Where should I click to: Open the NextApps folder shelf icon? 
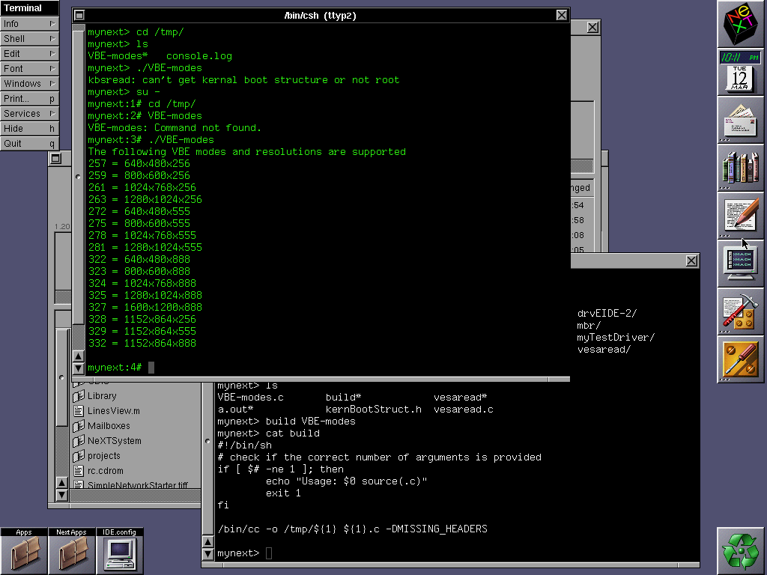click(x=72, y=554)
